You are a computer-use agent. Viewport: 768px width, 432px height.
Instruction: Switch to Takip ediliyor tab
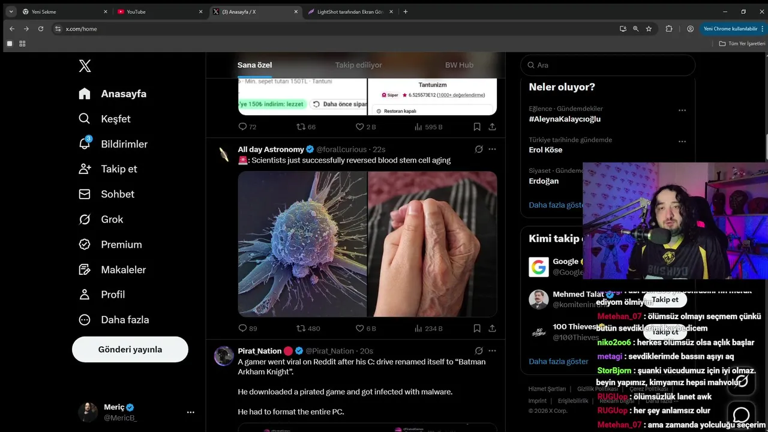point(358,65)
